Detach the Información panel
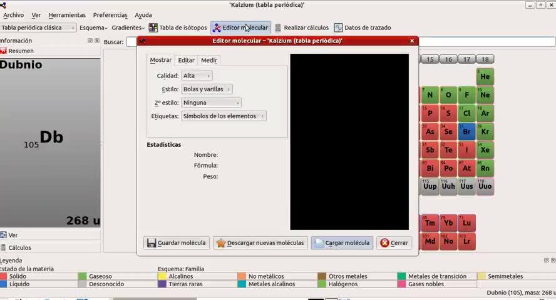Screen dimensions: 556x300 pyautogui.click(x=90, y=41)
